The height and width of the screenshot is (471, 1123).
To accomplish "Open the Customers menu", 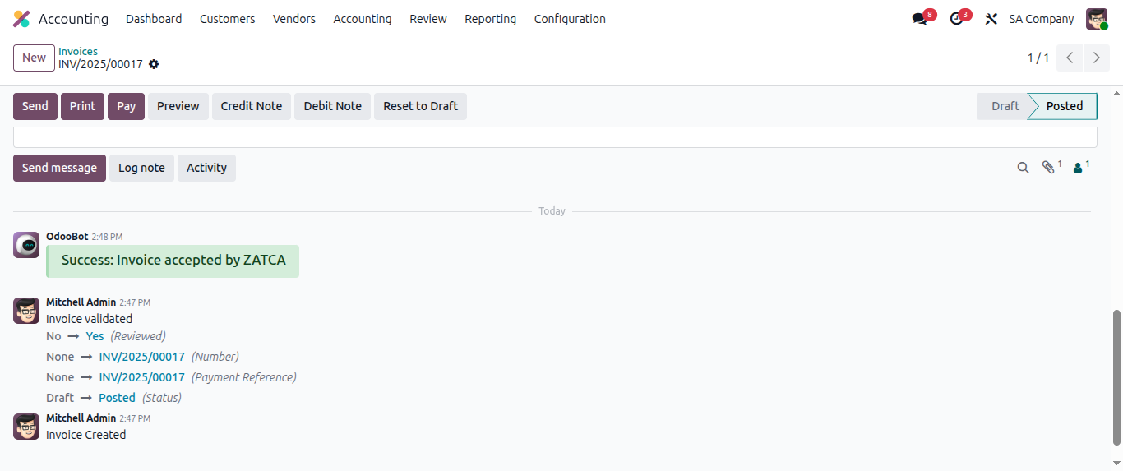I will point(227,19).
